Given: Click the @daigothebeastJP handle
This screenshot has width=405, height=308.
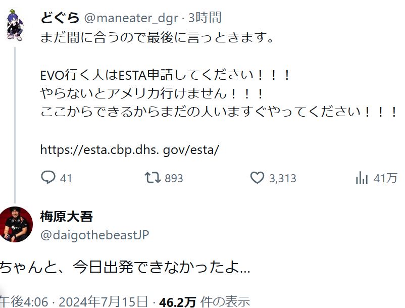Looking at the screenshot, I should click(x=95, y=235).
